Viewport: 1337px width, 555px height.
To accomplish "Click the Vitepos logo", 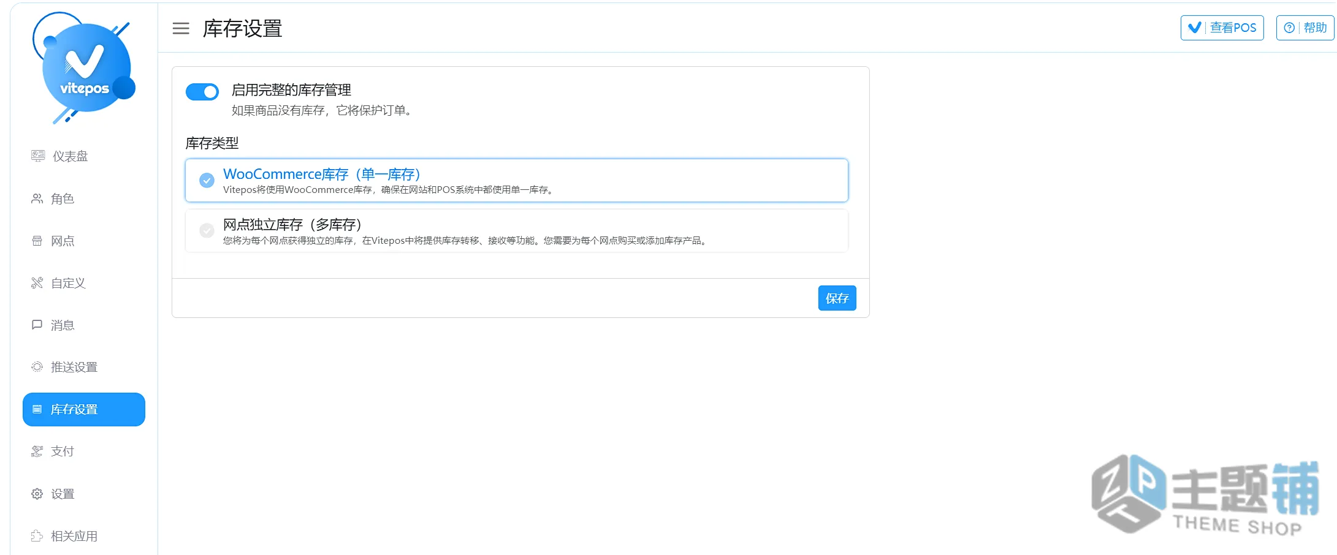I will click(84, 67).
